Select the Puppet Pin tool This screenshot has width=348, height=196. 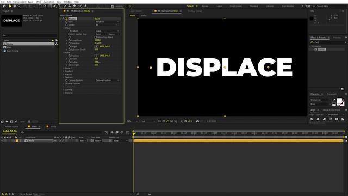[x=85, y=6]
